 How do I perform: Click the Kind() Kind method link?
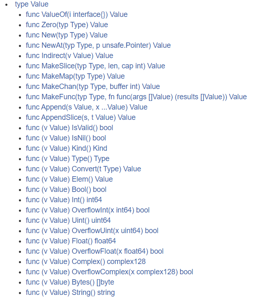(67, 148)
